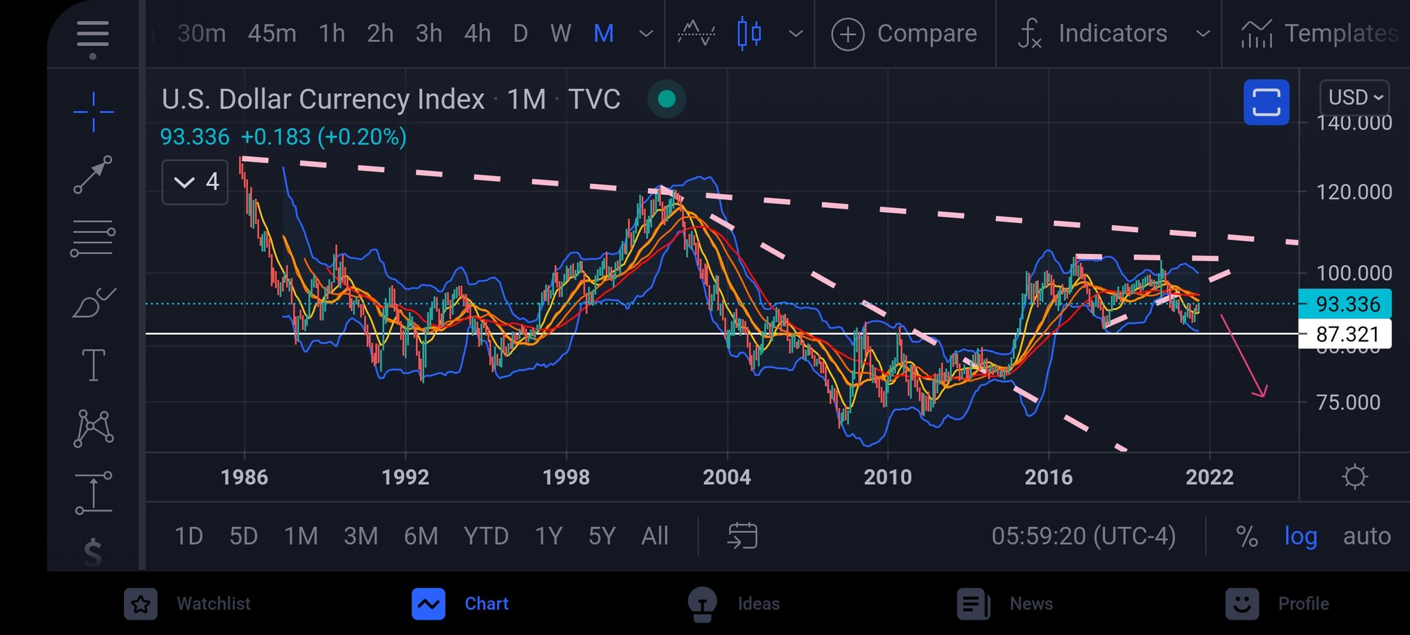Click the U.S. Dollar Currency Index title
This screenshot has width=1410, height=635.
coord(323,99)
